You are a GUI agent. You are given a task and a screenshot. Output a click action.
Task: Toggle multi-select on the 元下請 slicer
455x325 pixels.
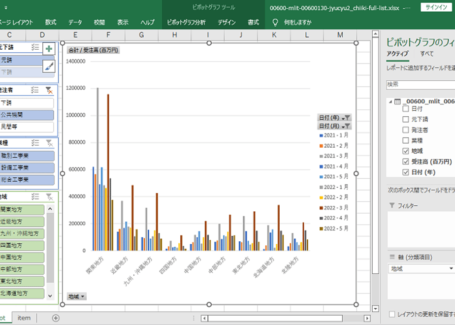[35, 47]
